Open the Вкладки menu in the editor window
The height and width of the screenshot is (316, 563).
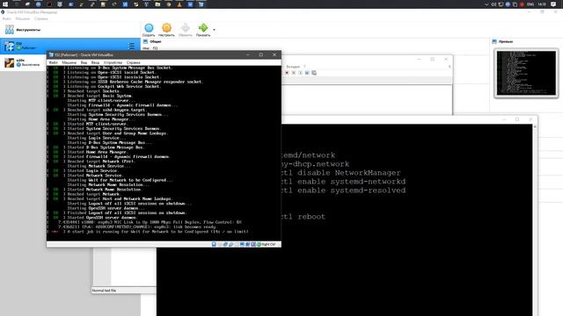click(x=293, y=67)
